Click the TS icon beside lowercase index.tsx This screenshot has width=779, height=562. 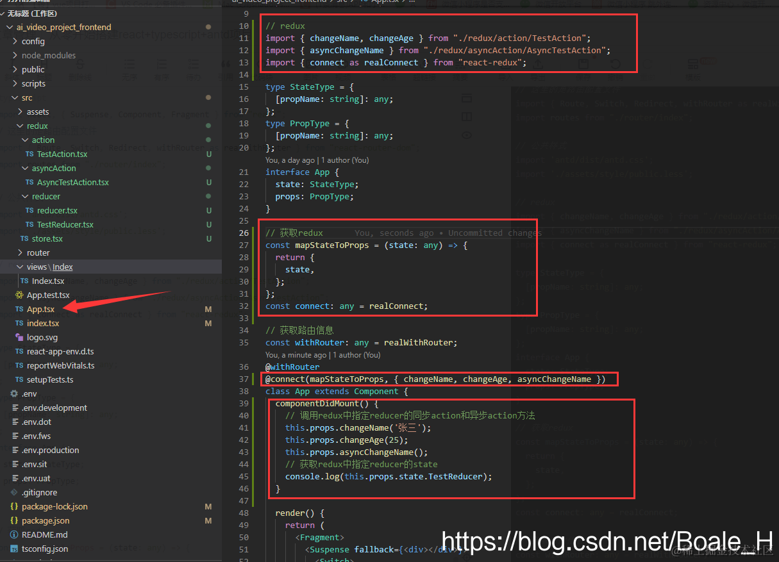click(x=19, y=324)
